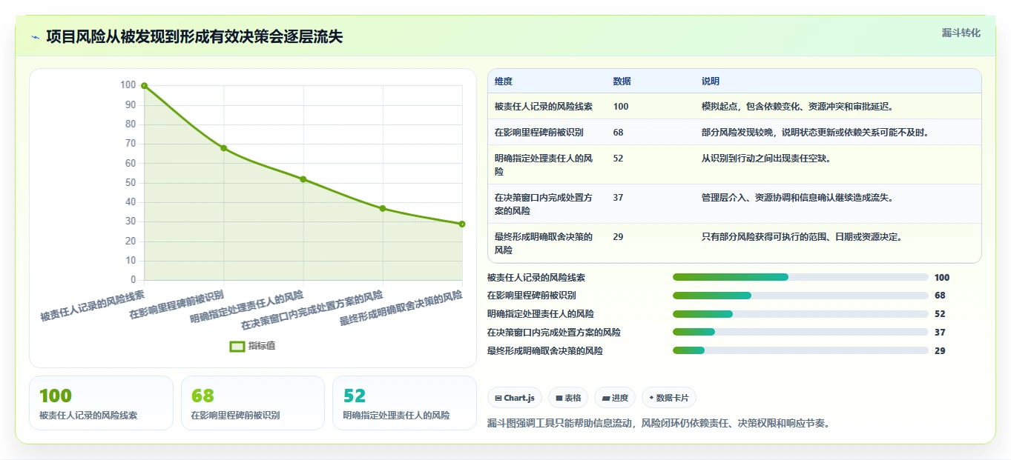Click the chart data point at value 52
The width and height of the screenshot is (1011, 460).
303,179
